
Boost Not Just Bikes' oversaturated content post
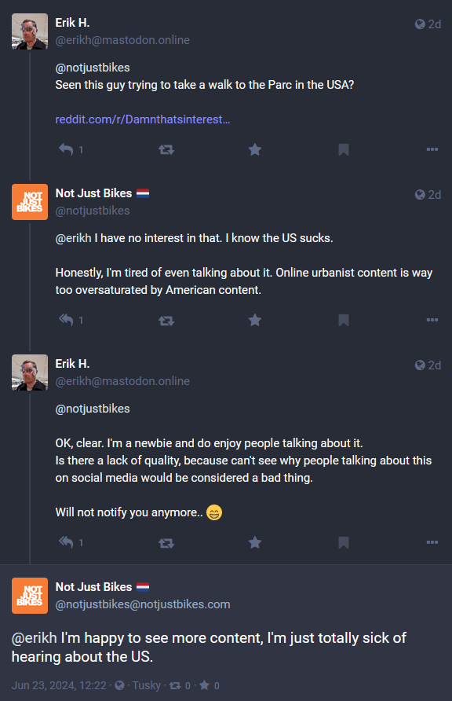pos(166,320)
